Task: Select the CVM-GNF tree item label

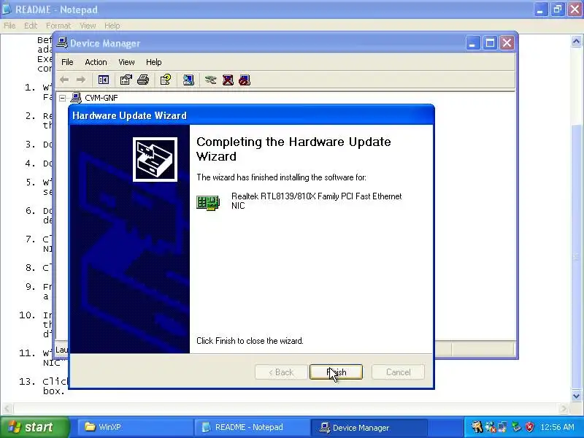Action: (x=101, y=98)
